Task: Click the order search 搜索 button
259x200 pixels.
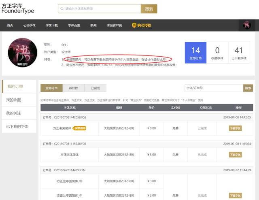Action: tap(248, 88)
